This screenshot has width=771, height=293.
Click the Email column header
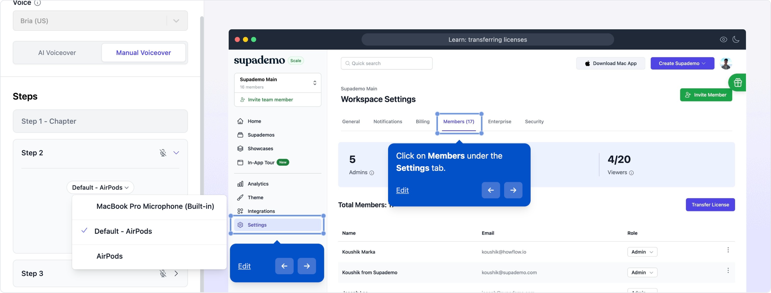click(488, 233)
